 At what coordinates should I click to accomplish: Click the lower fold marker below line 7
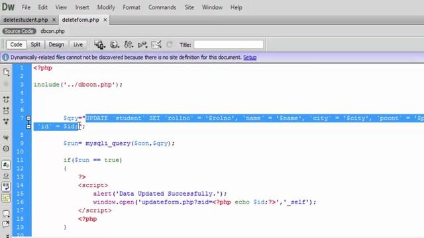(28, 126)
